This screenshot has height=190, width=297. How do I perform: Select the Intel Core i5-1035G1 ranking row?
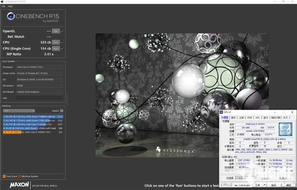33,132
